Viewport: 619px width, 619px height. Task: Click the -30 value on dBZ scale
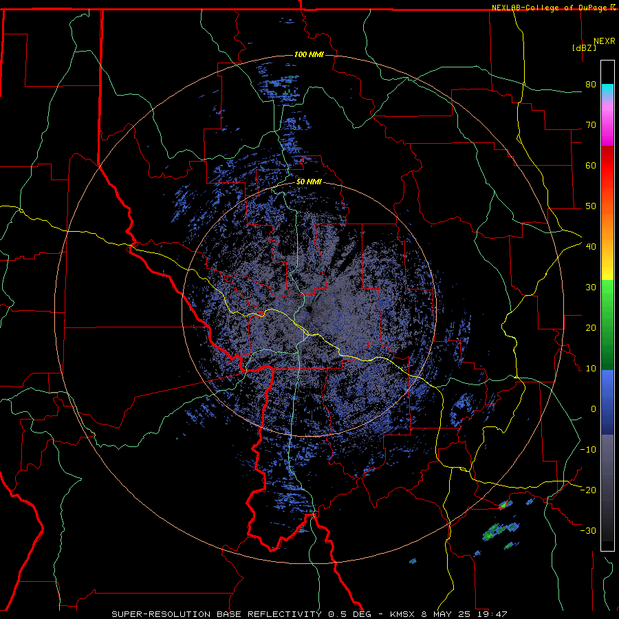(588, 530)
